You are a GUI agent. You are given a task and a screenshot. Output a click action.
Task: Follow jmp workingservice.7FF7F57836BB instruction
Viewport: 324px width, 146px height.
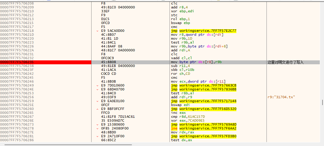coord(204,89)
